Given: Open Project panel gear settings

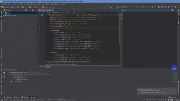Looking at the screenshot, I should (33, 10).
